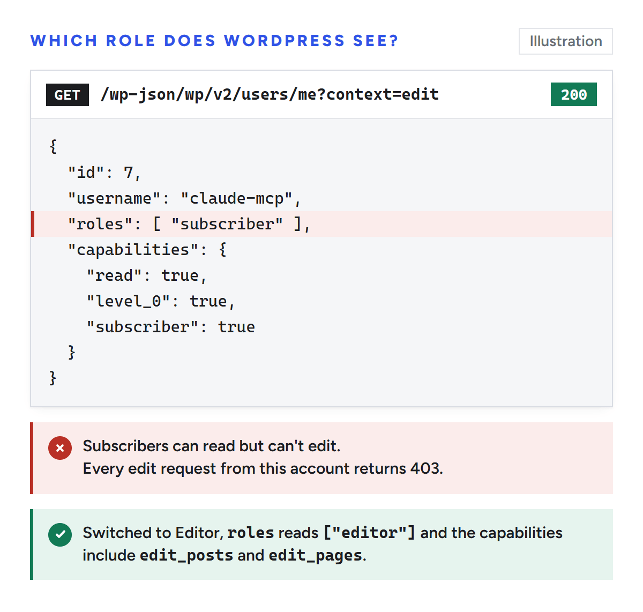Click the red error X icon

pos(60,447)
